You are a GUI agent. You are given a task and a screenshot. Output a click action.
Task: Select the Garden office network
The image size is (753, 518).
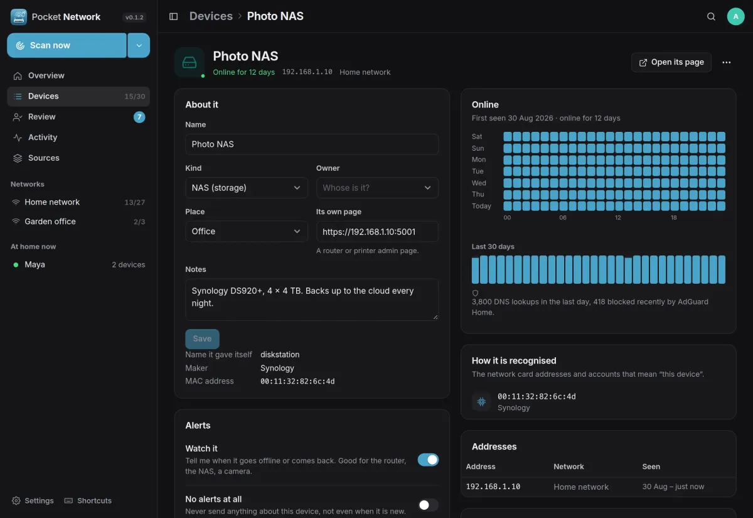tap(78, 222)
